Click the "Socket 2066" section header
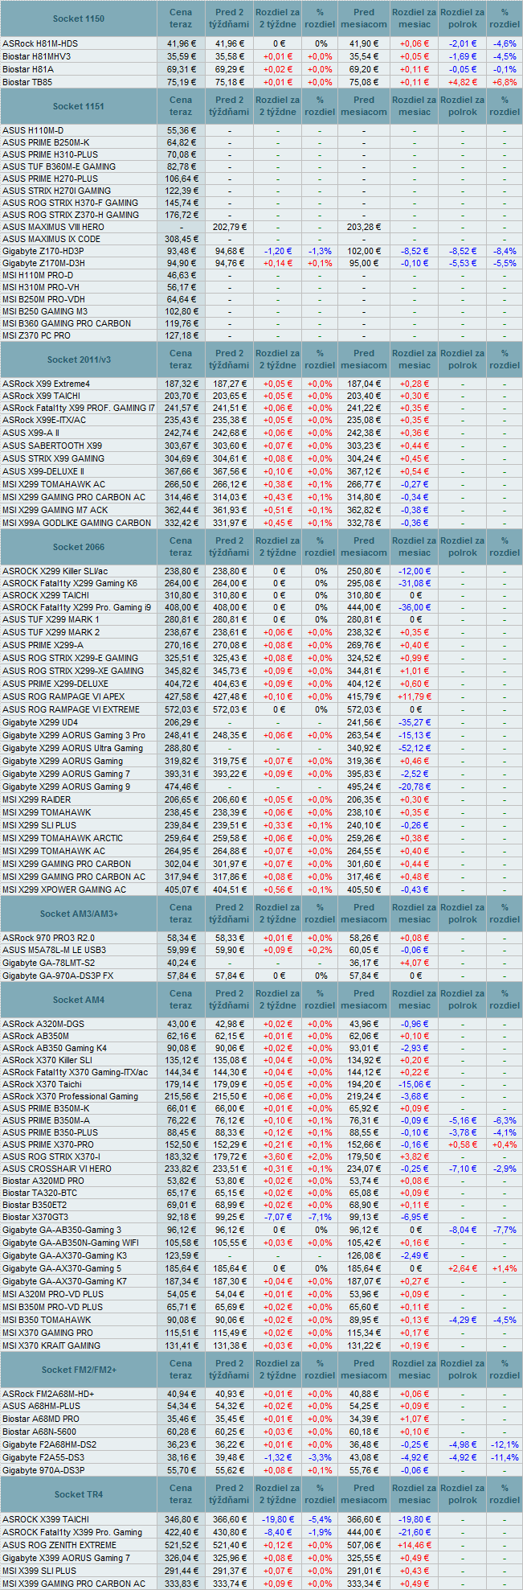Viewport: 523px width, 1590px height. pos(79,547)
